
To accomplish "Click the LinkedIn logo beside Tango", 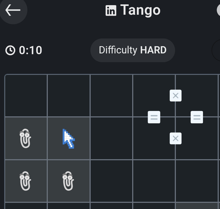I will pos(111,11).
